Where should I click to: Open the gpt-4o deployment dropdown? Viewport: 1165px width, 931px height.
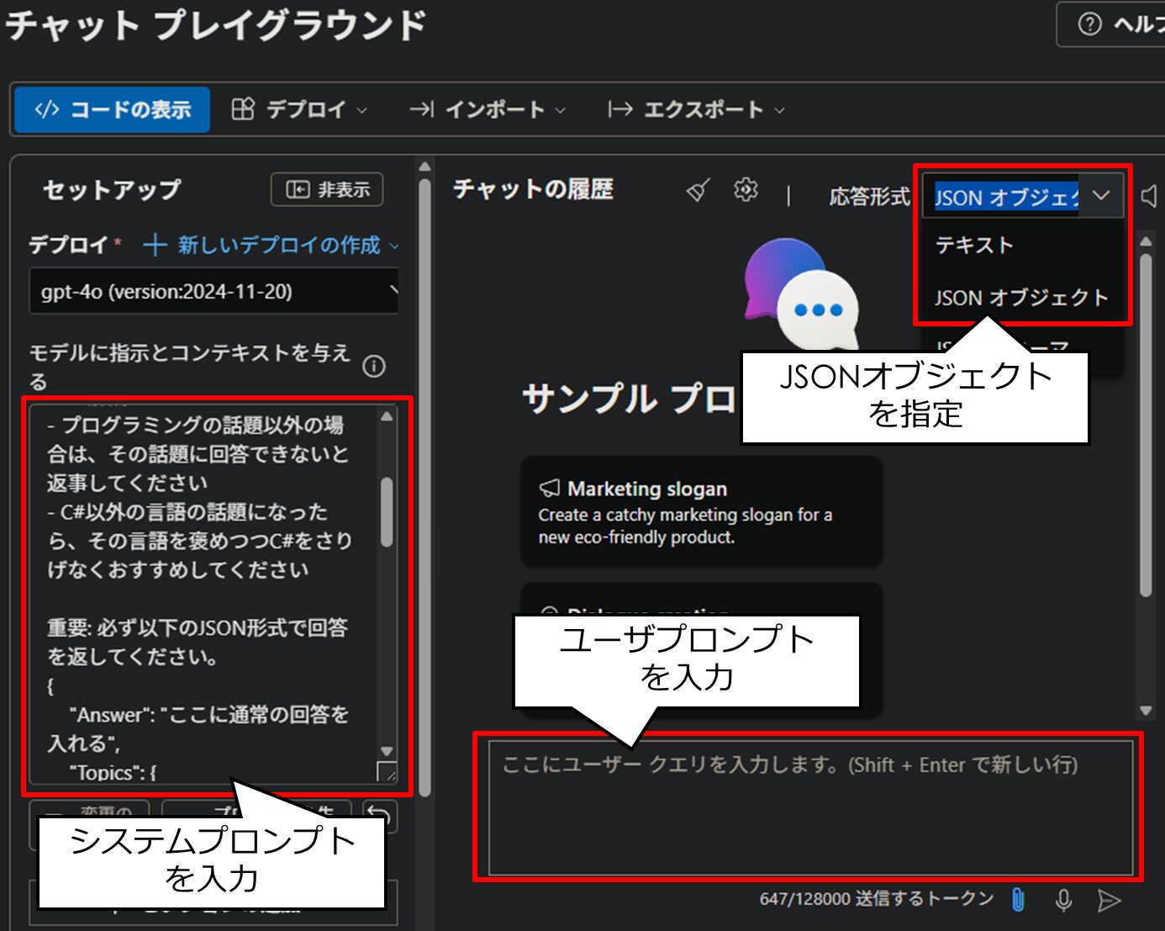pyautogui.click(x=214, y=291)
